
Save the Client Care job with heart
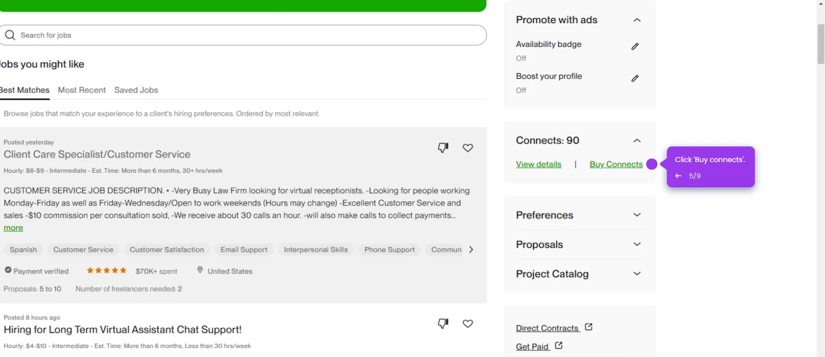[468, 147]
